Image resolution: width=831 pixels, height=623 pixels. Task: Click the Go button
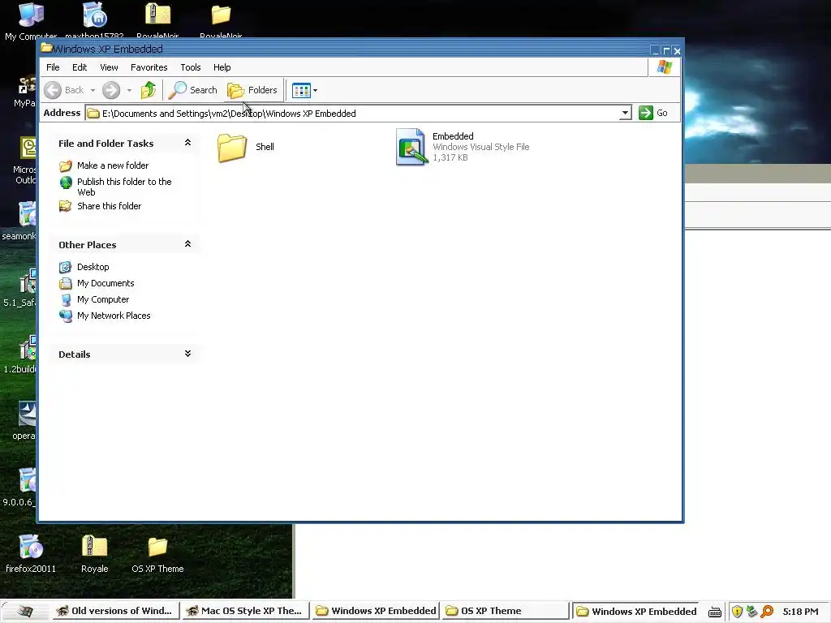pyautogui.click(x=653, y=113)
